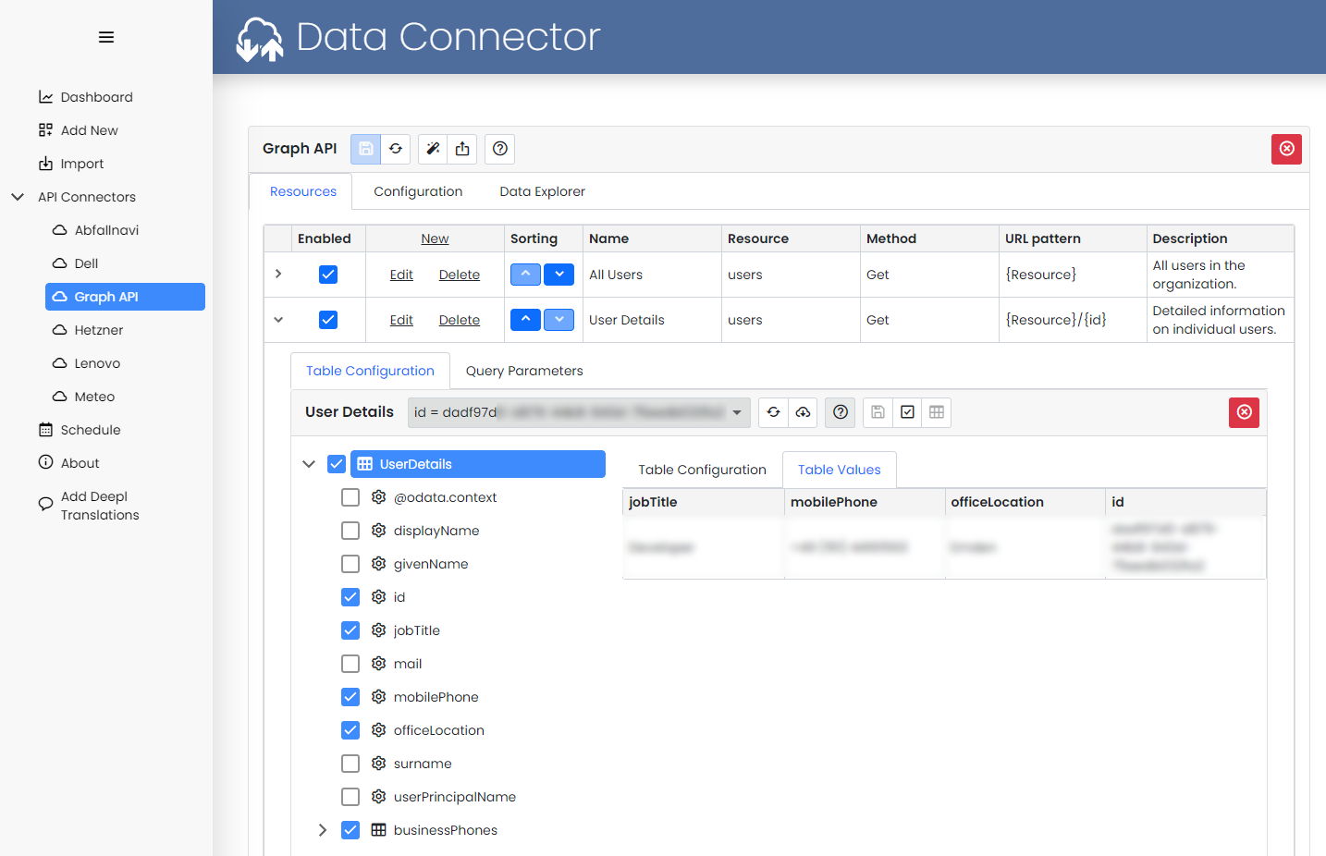Close the User Details panel
This screenshot has width=1326, height=856.
(x=1245, y=412)
